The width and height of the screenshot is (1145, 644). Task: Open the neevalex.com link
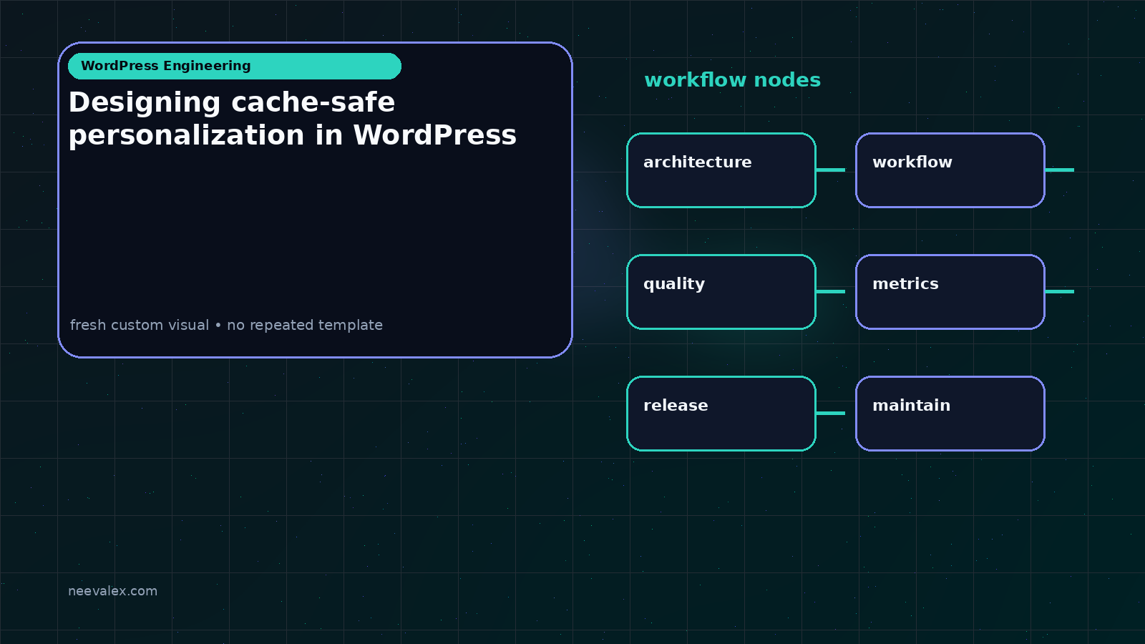(x=112, y=591)
